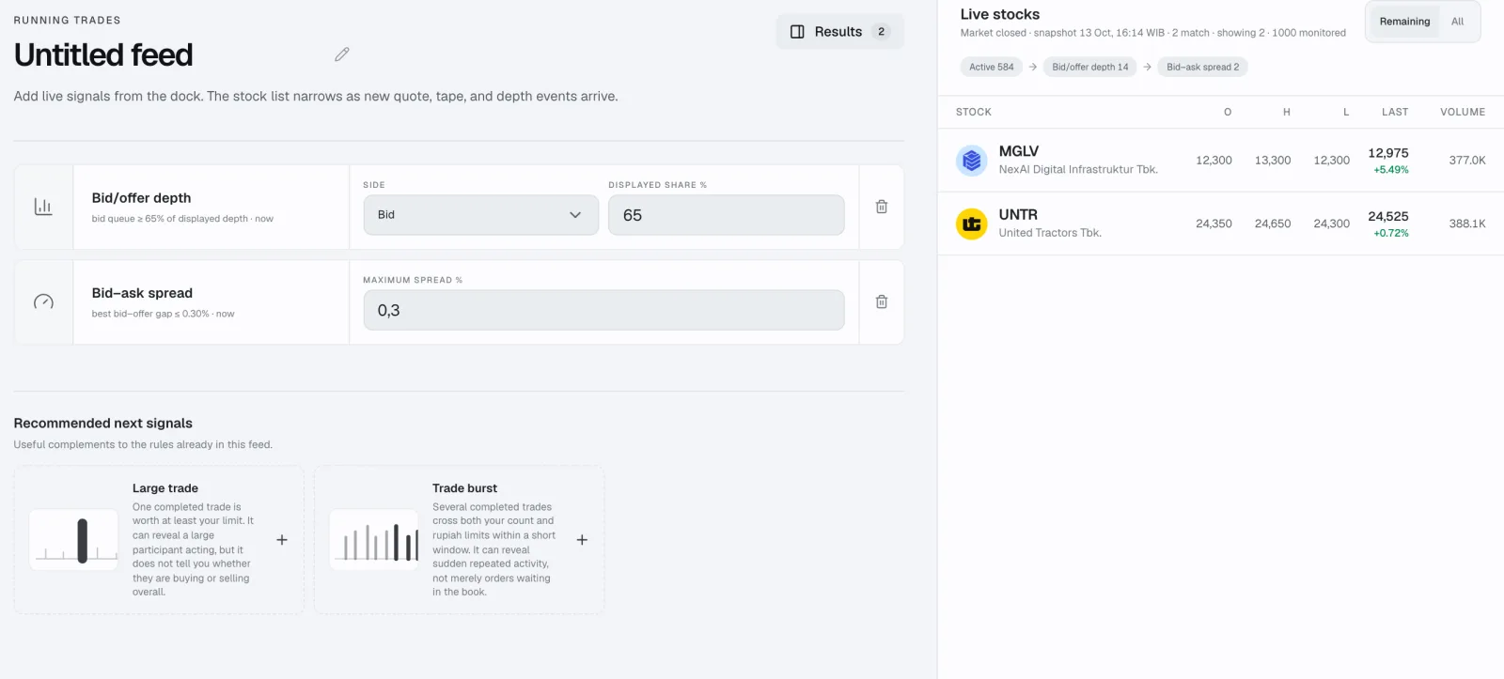Edit the Maximum spread % field
1504x679 pixels.
(604, 310)
